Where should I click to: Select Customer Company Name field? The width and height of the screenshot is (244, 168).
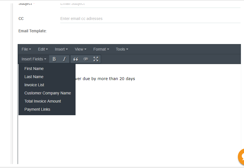[x=47, y=93]
